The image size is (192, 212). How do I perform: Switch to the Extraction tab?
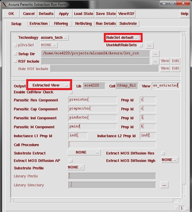point(38,24)
